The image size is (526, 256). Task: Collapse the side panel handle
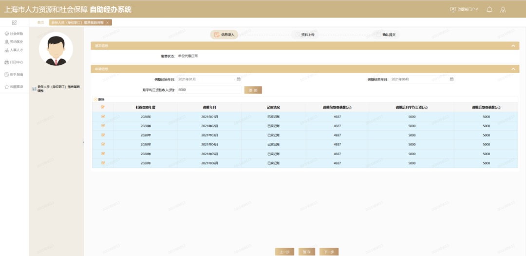pyautogui.click(x=83, y=142)
